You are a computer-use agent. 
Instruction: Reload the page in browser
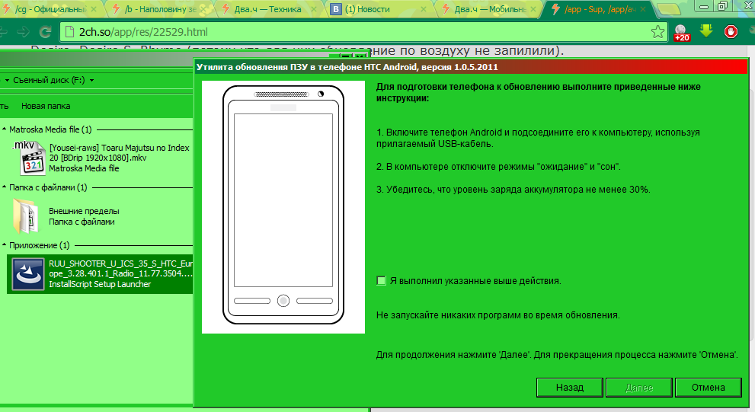pos(45,32)
